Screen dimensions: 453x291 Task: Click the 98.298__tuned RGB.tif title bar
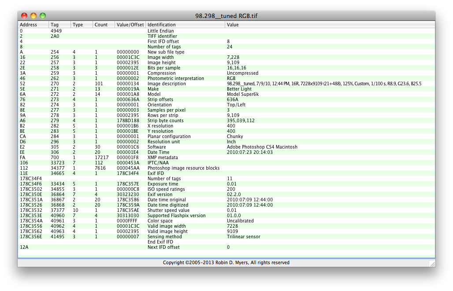(226, 15)
